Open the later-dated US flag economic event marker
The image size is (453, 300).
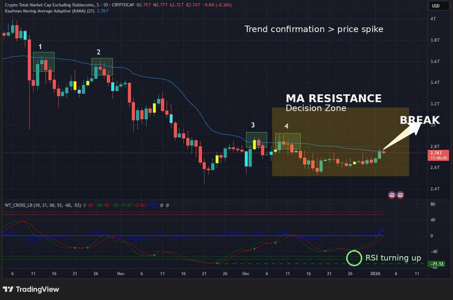400,195
